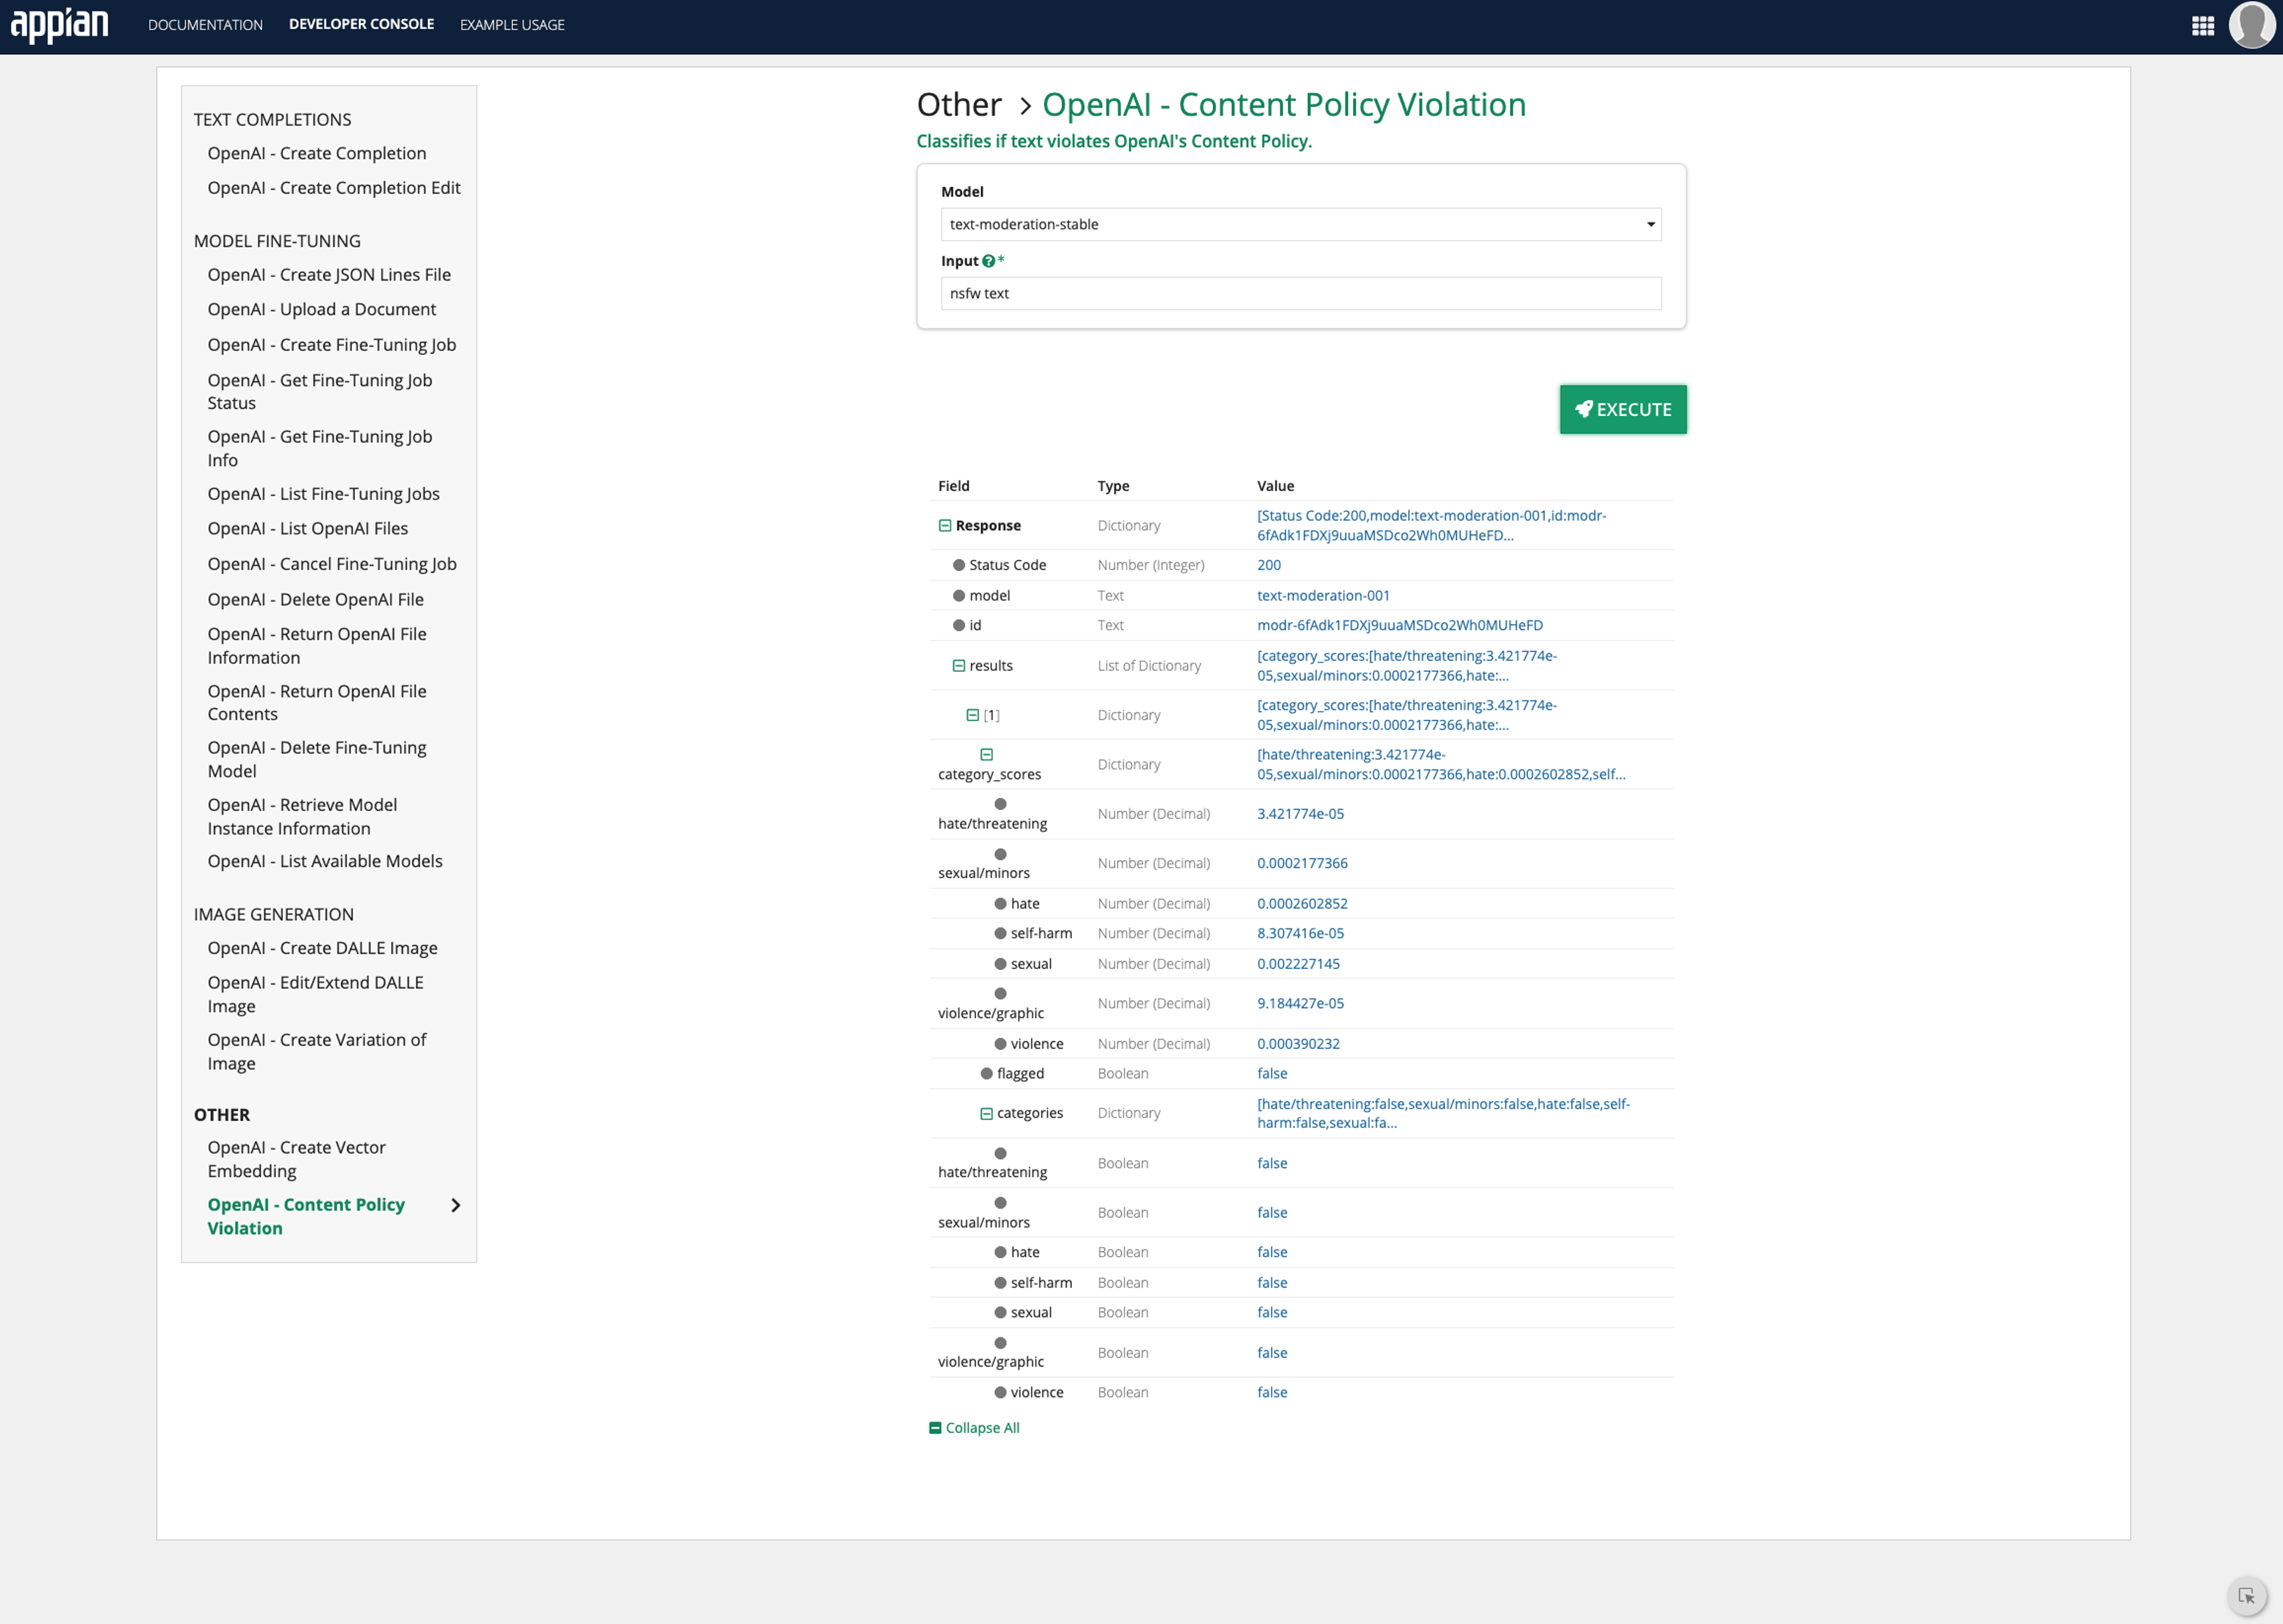Open the Documentation tab

pos(205,25)
